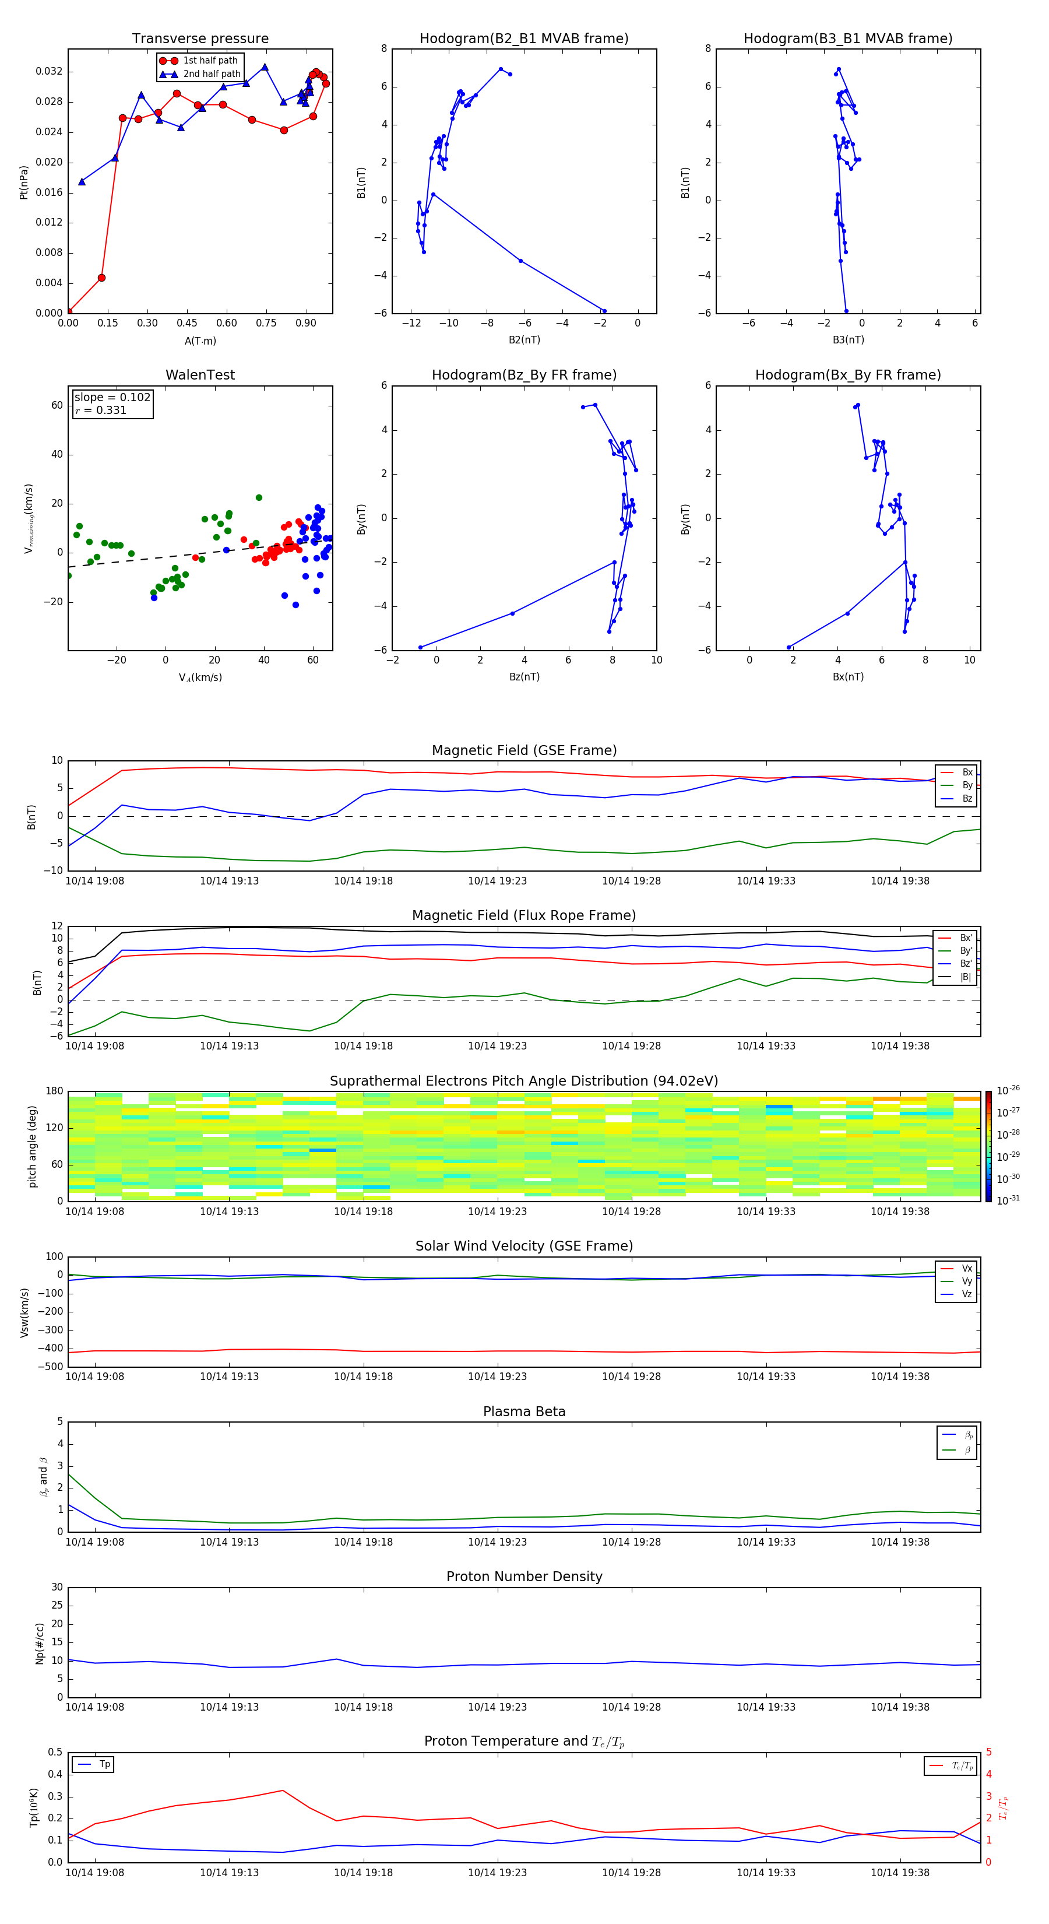This screenshot has height=1924, width=1049.
Task: Click the 'Hodogram(Bz_By FR frame)' title
Action: (x=524, y=375)
